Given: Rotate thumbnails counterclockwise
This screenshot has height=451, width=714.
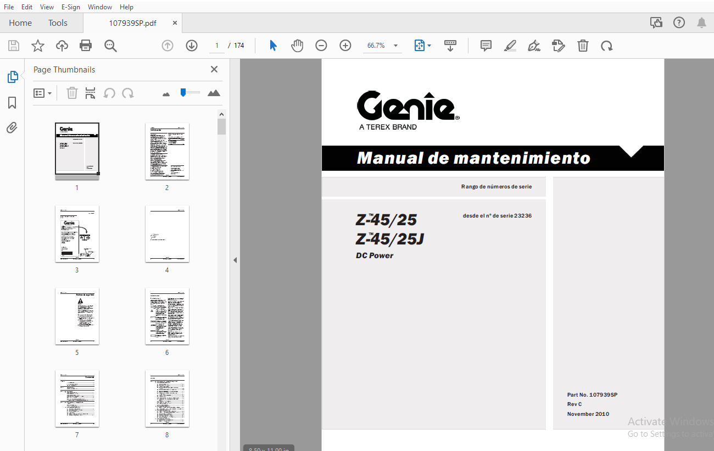Looking at the screenshot, I should tap(109, 93).
